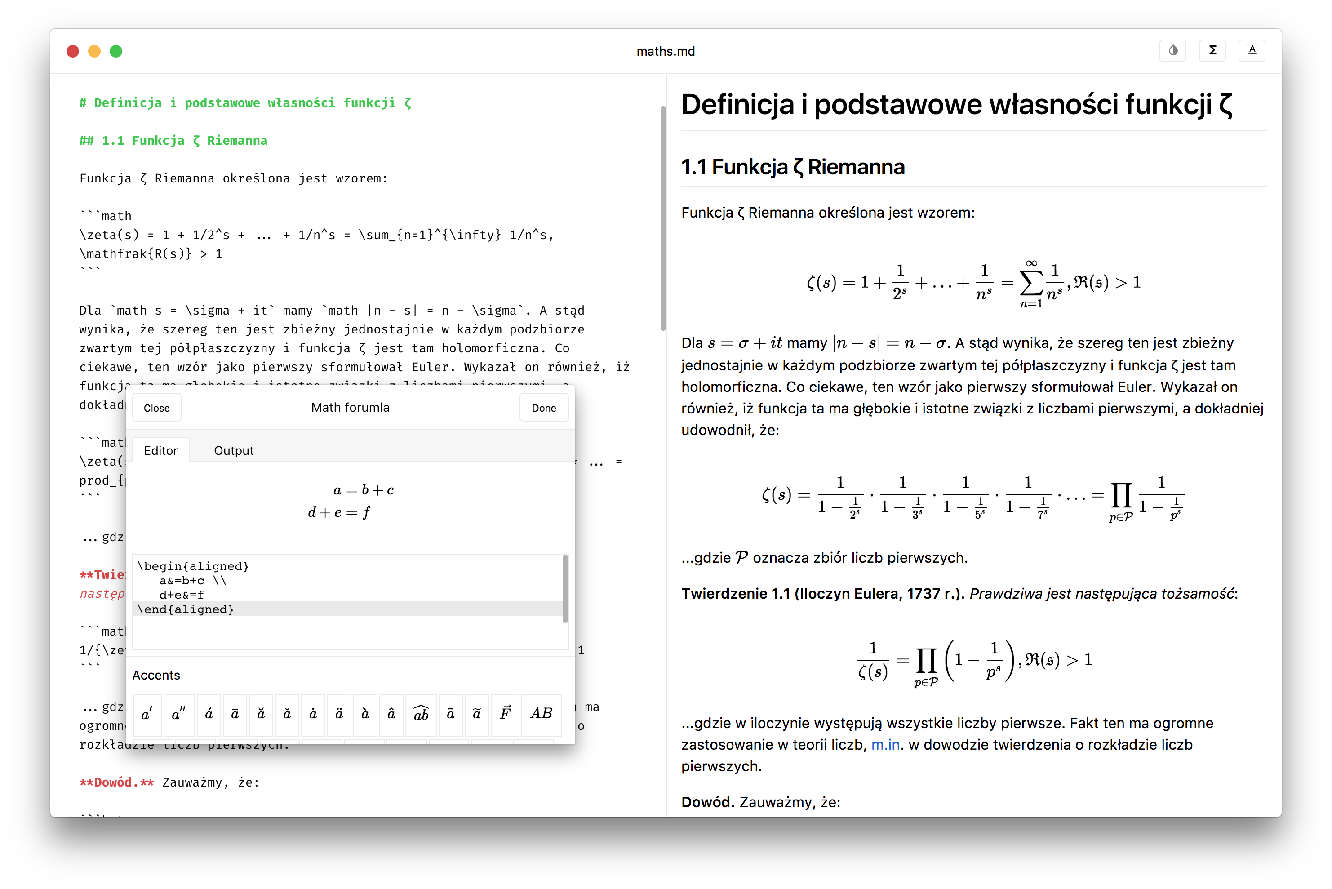1332x889 pixels.
Task: Click the text formatting A icon
Action: click(x=1252, y=50)
